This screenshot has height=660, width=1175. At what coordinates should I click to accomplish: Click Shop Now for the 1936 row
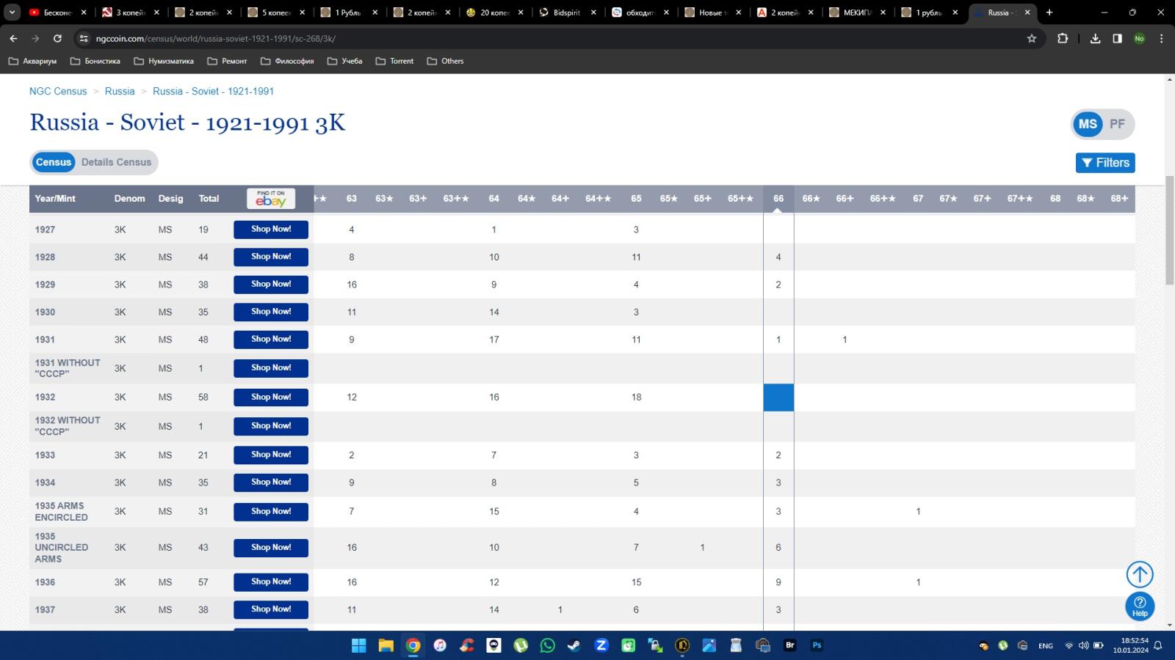pyautogui.click(x=271, y=582)
